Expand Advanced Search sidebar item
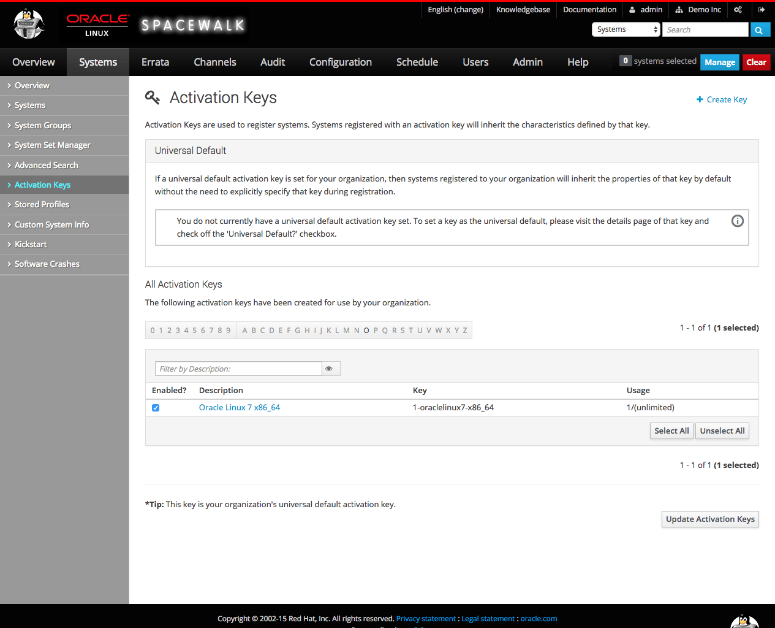This screenshot has width=775, height=628. (64, 165)
